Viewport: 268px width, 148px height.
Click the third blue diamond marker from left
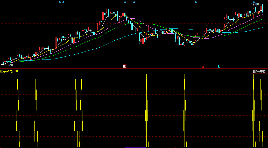point(125,2)
